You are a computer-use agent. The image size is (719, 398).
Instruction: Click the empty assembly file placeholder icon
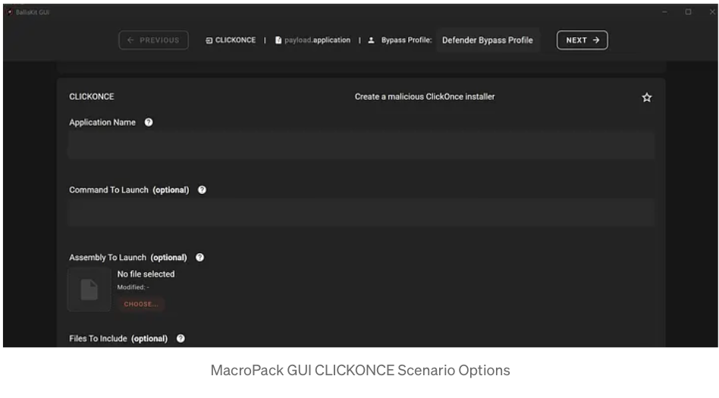coord(89,290)
